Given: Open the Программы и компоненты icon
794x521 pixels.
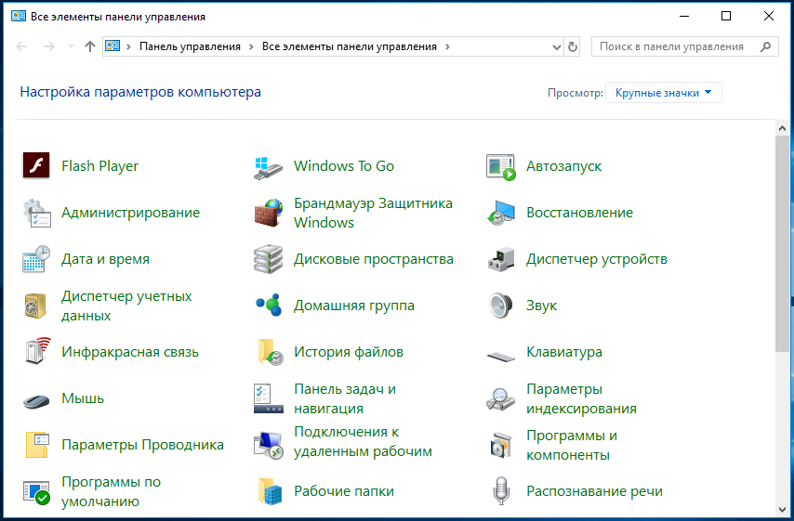Looking at the screenshot, I should (x=501, y=445).
